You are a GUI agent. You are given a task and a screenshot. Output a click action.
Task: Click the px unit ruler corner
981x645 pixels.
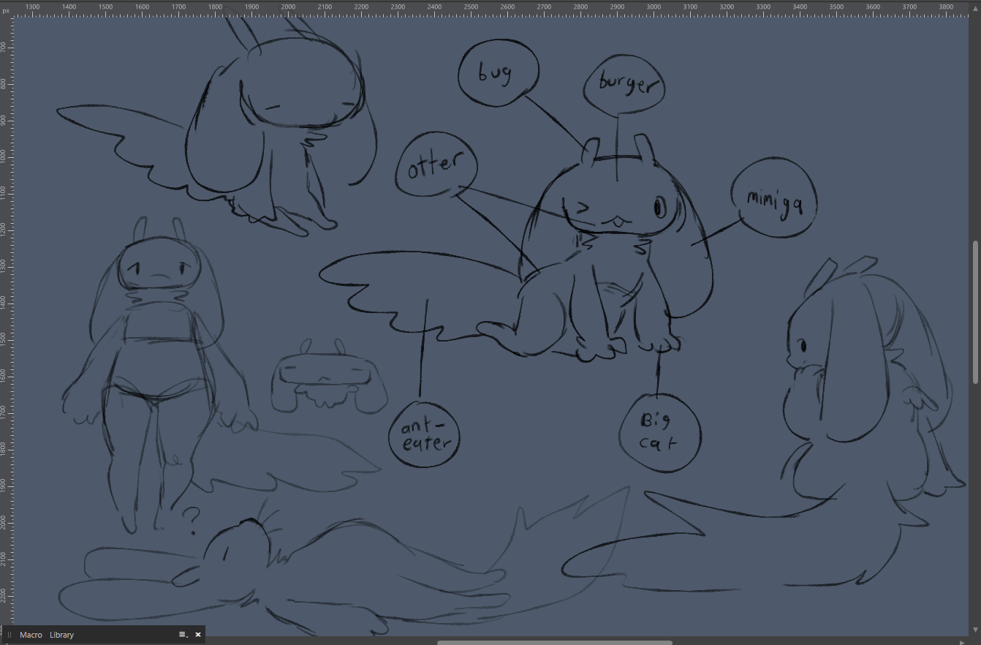[6, 11]
